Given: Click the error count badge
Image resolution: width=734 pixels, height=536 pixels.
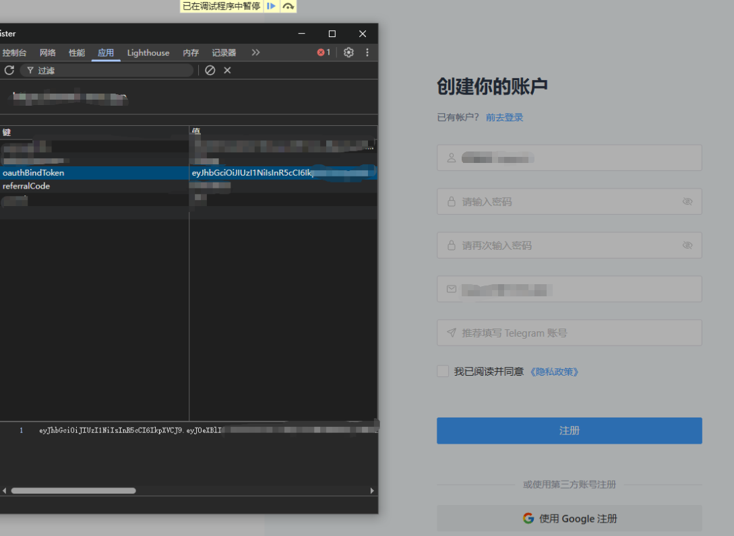Looking at the screenshot, I should [324, 53].
